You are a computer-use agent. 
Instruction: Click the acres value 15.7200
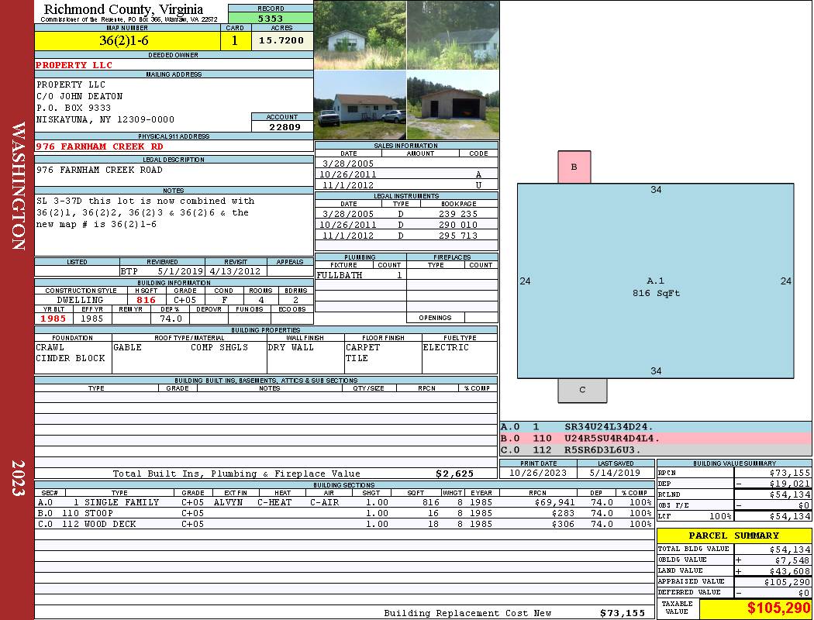pos(281,40)
